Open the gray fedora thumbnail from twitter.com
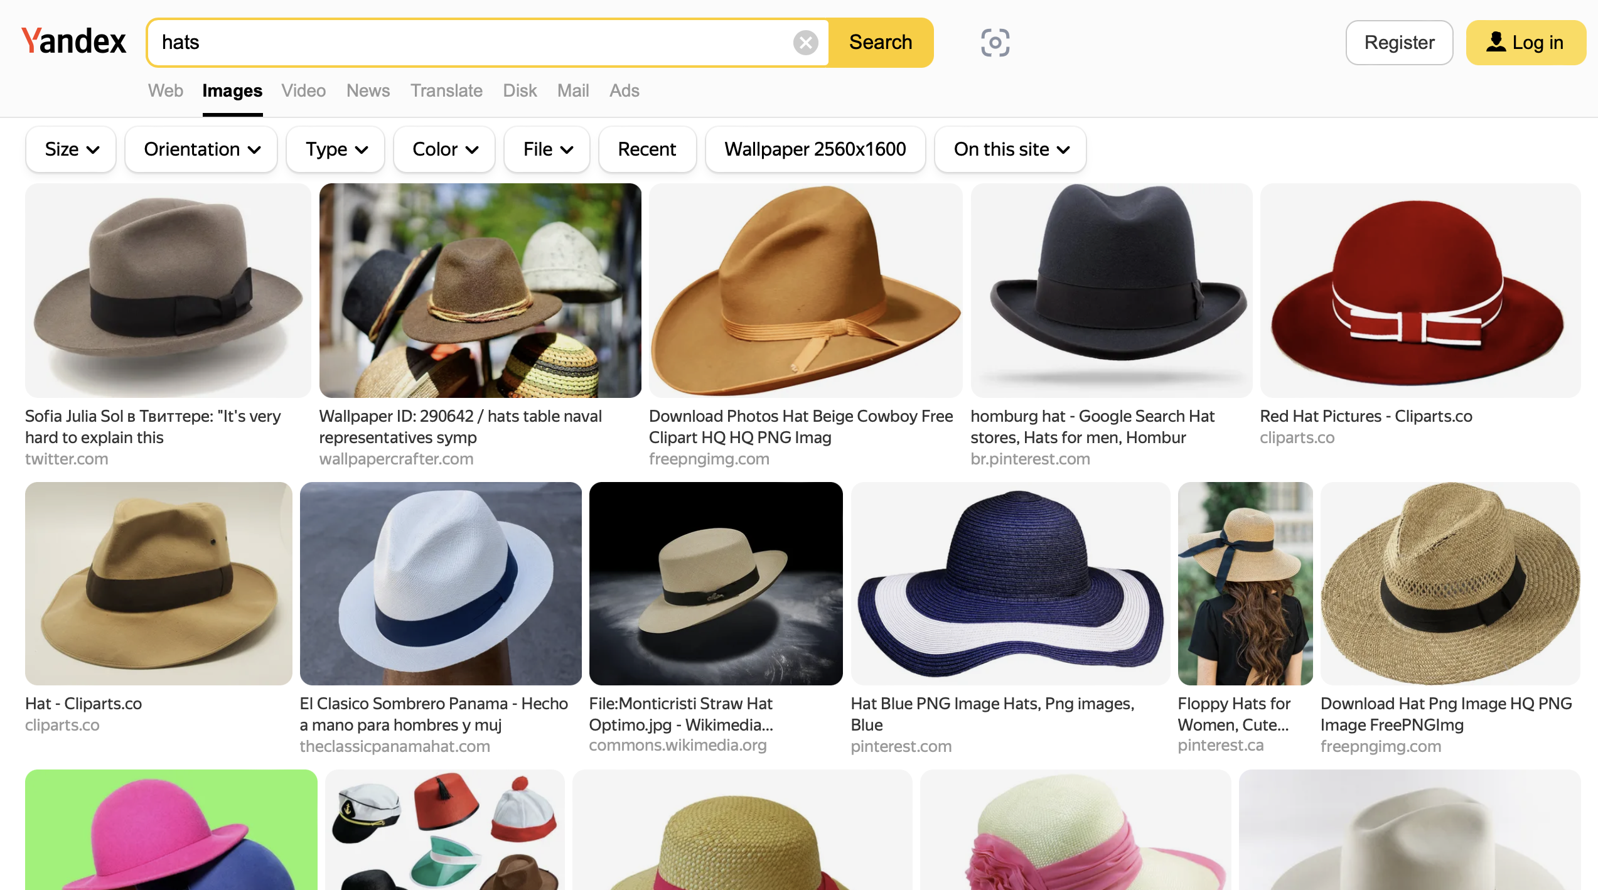The width and height of the screenshot is (1598, 890). coord(168,291)
